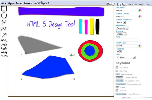Screen dimensions: 152x100
Task: Click the Ctrl+D key shortcut label
Action: tap(119, 78)
